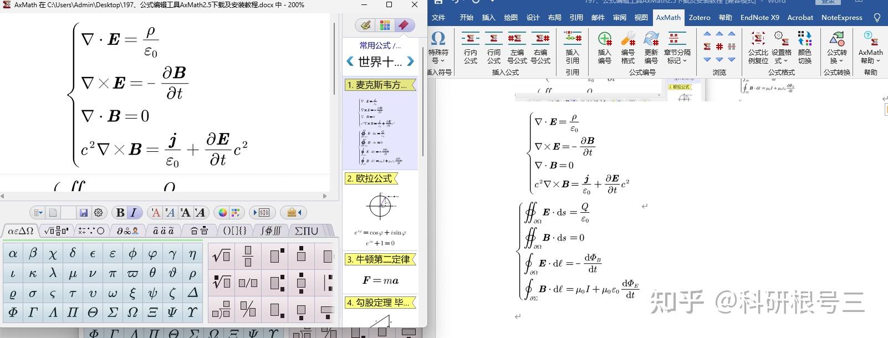Insert vertical fraction template
Screen dimensions: 888x338
pyautogui.click(x=248, y=255)
